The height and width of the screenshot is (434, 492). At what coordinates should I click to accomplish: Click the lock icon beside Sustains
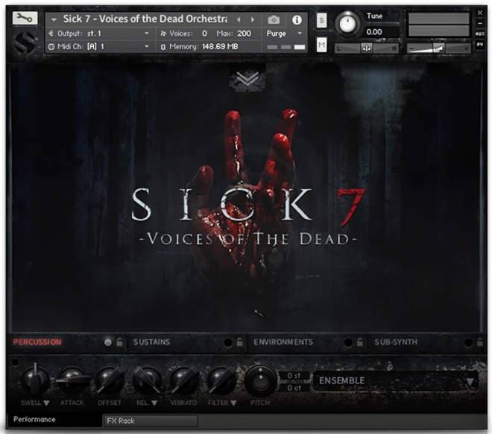click(x=239, y=342)
